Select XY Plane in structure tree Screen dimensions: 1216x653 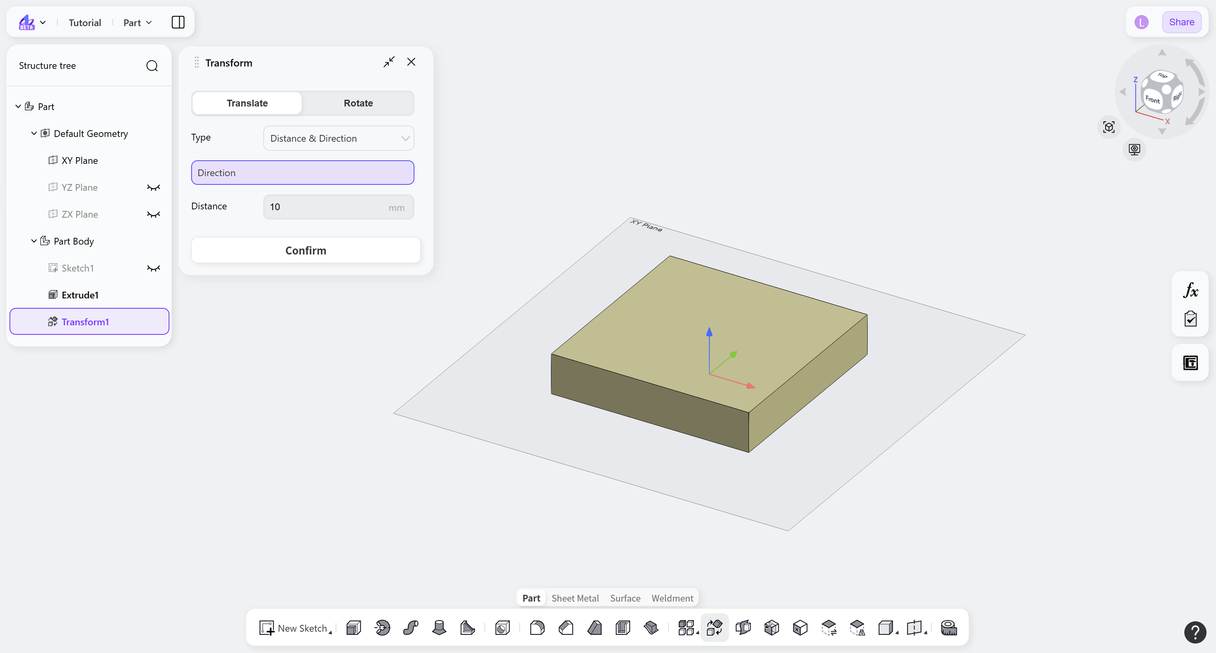(80, 160)
